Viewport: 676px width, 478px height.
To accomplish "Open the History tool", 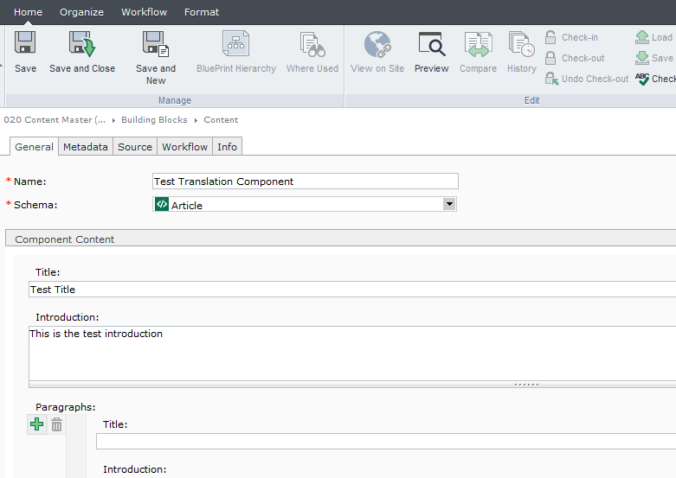I will [521, 45].
